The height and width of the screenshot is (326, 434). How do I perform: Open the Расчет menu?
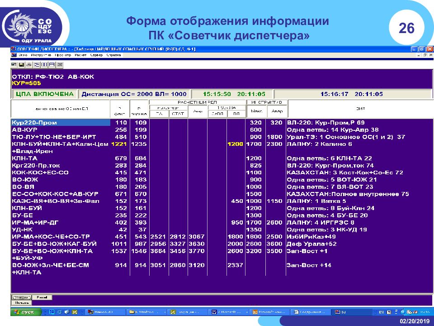80,55
